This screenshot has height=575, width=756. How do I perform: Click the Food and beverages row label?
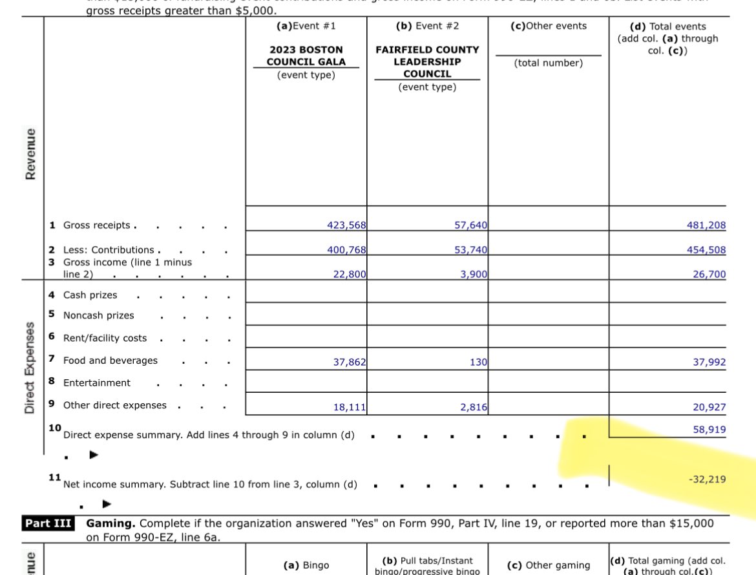(x=110, y=361)
